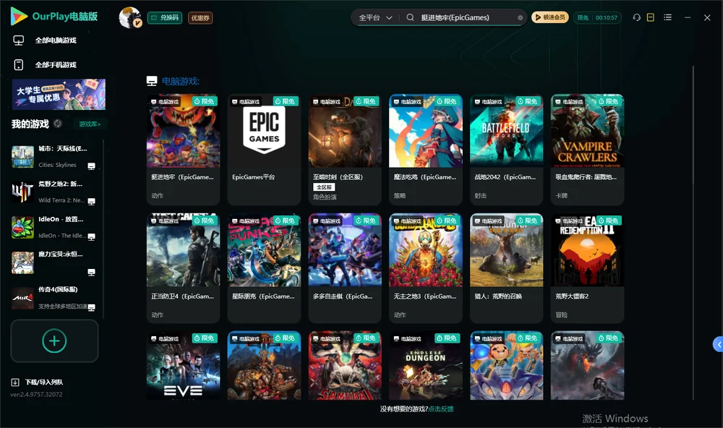This screenshot has width=723, height=428.
Task: Click the OurPlay logo icon
Action: (x=19, y=17)
